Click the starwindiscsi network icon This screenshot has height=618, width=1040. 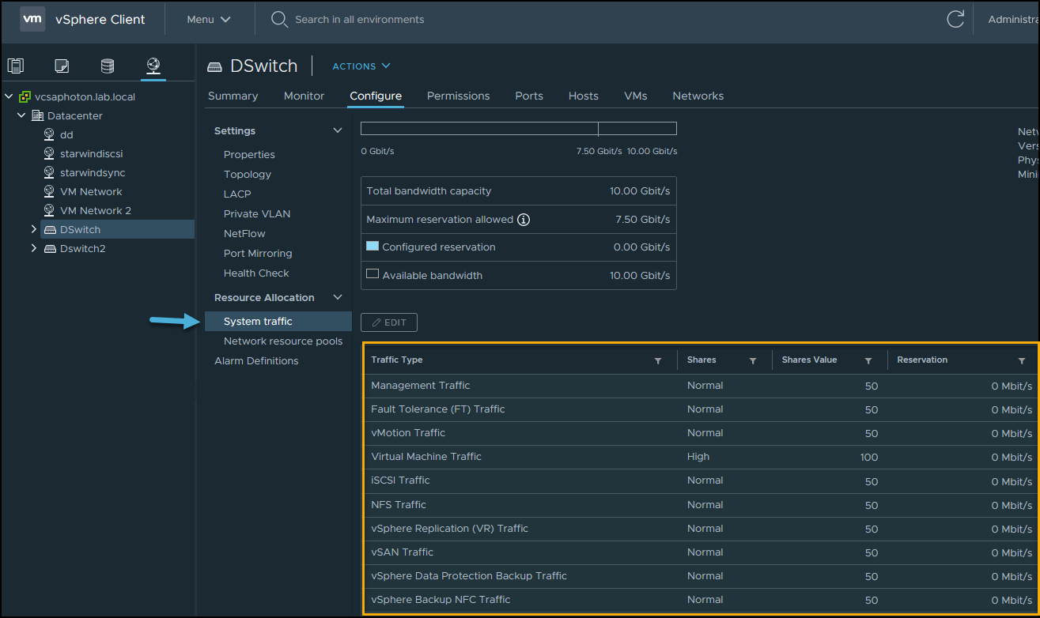tap(49, 153)
